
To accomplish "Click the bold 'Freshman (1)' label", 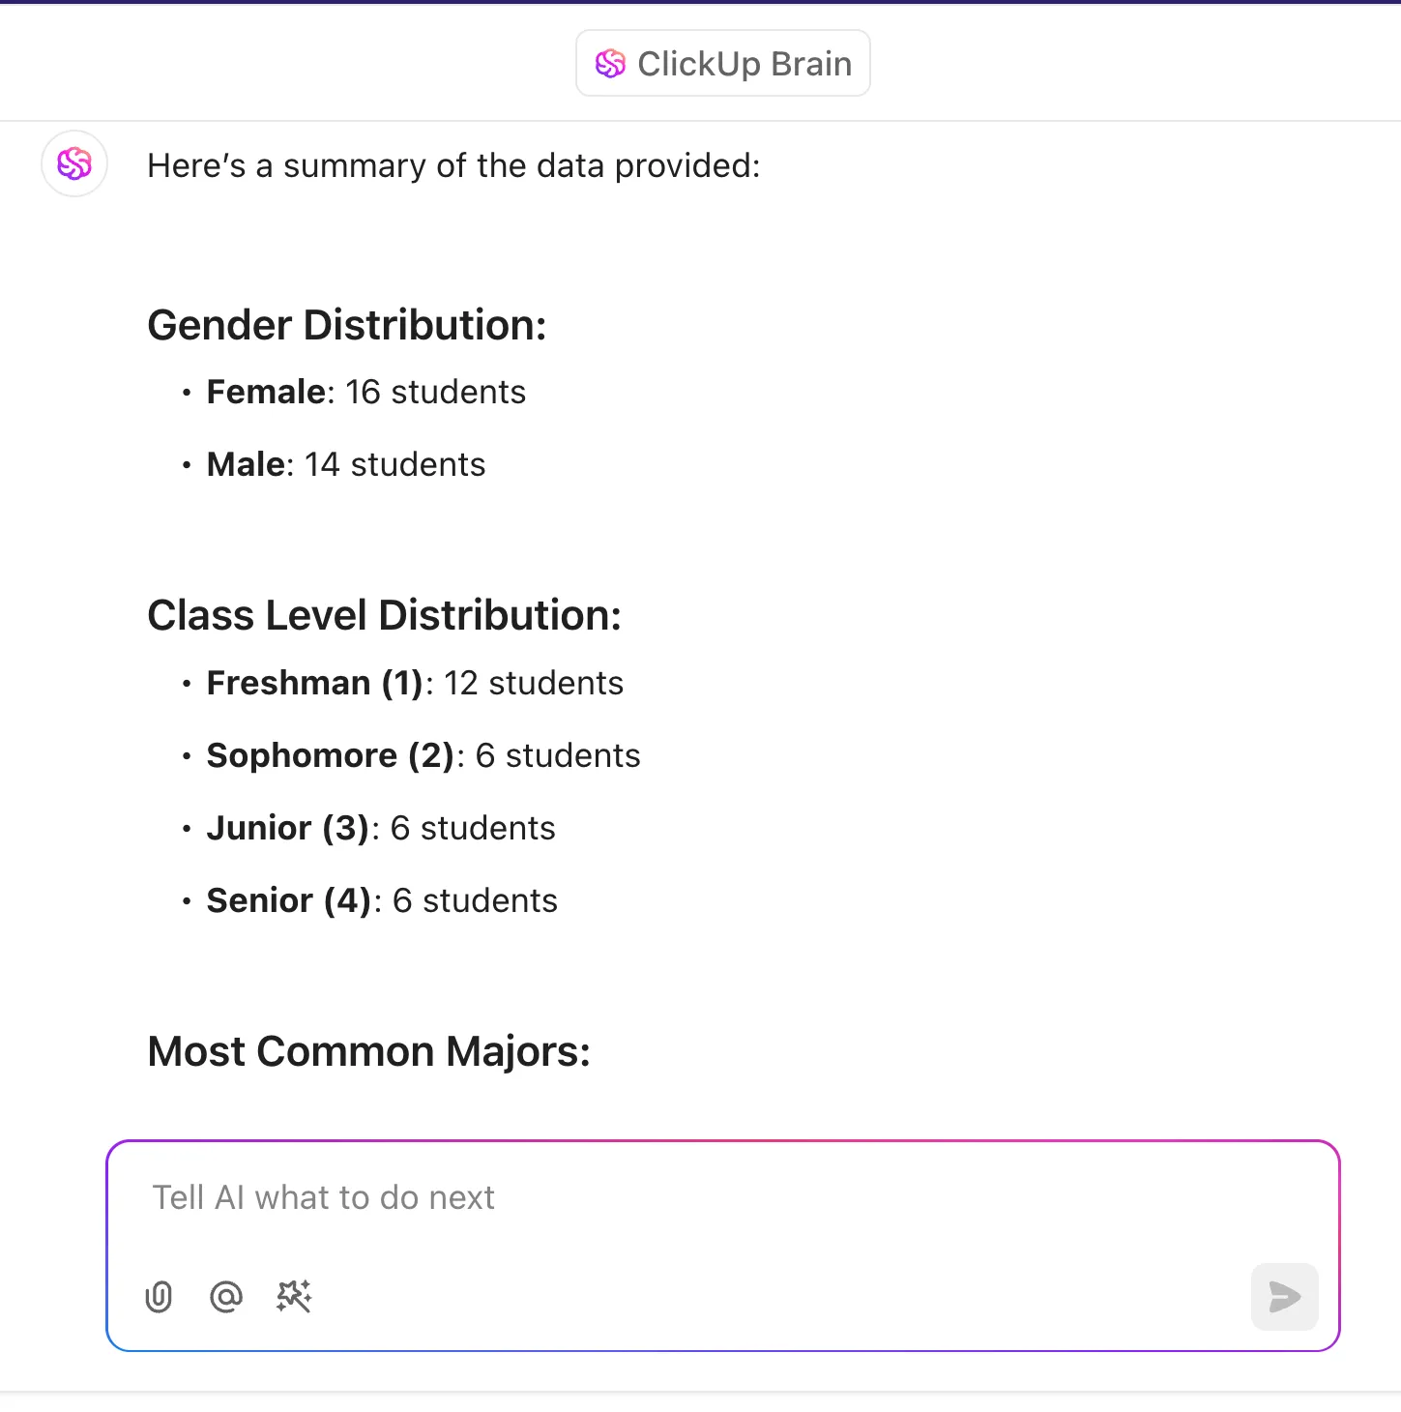I will [315, 683].
